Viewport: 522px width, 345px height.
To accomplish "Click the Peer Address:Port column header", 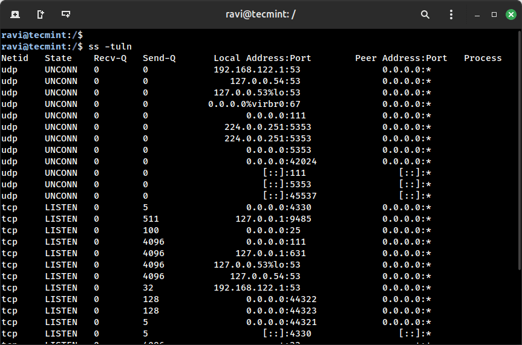I will [x=401, y=58].
